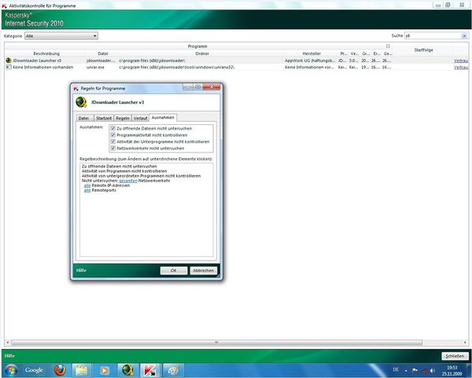Image resolution: width=472 pixels, height=378 pixels.
Task: Open Hilfe in the rules dialog
Action: point(81,270)
